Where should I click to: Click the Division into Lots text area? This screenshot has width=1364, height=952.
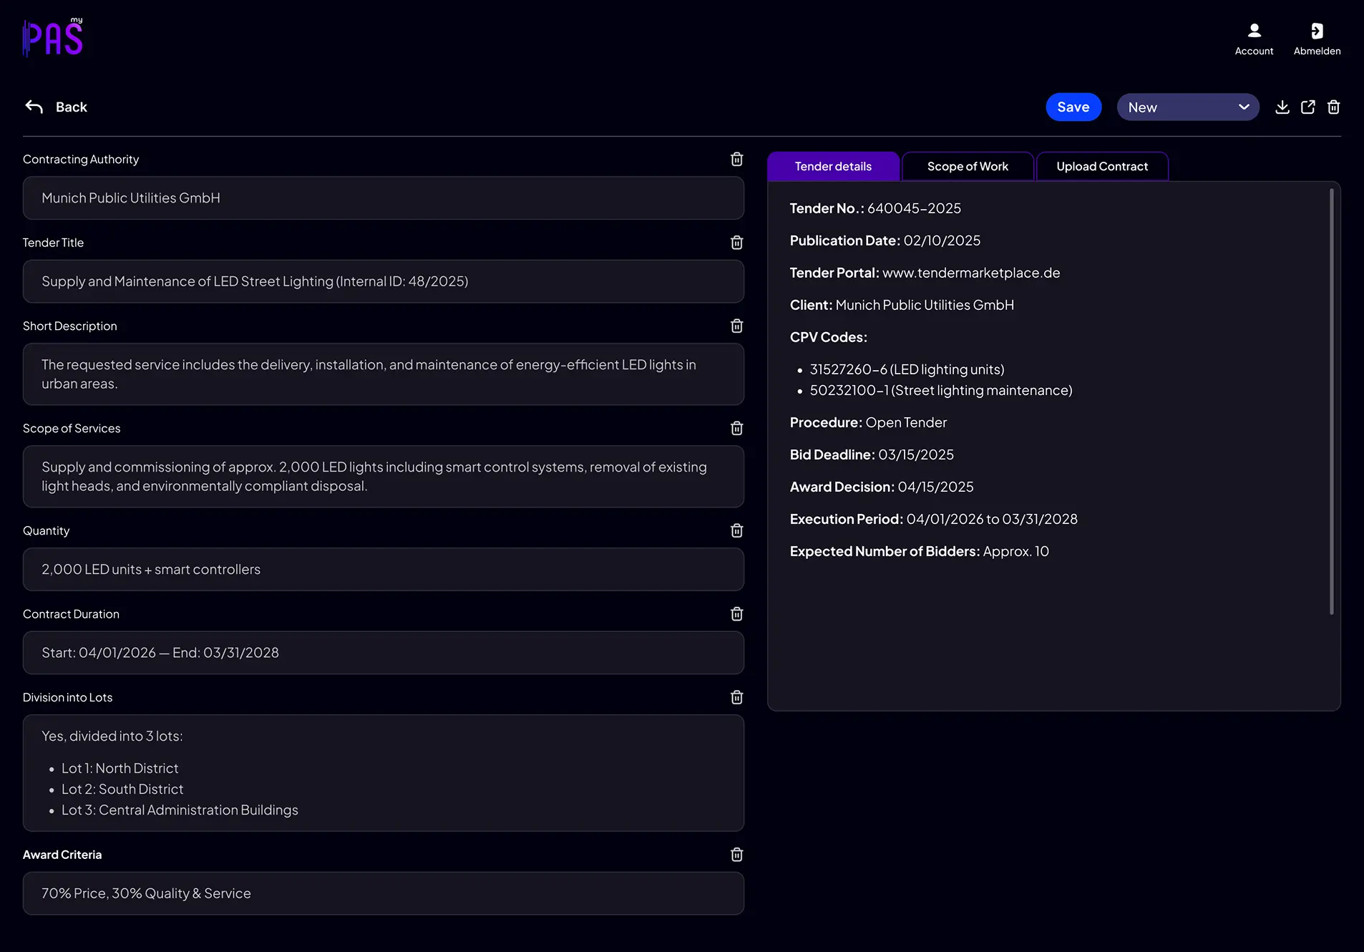[384, 773]
